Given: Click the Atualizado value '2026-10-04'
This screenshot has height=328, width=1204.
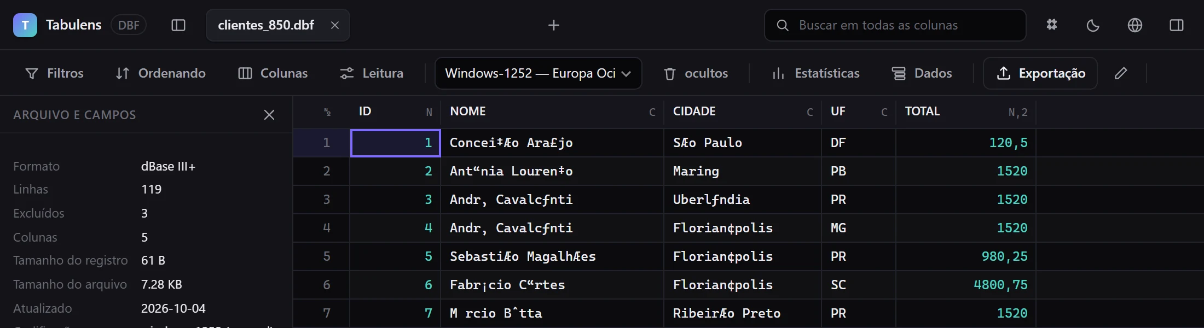Looking at the screenshot, I should coord(173,308).
